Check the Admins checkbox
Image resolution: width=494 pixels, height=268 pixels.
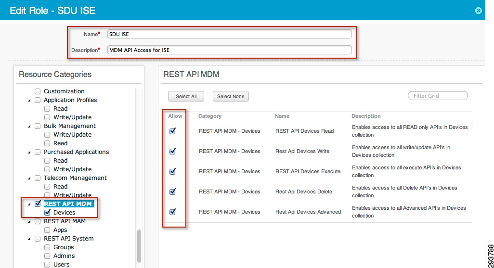pos(47,256)
